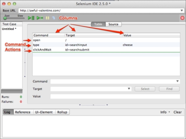
Task: Adjust the Fast/Slow speed slider knob
Action: (x=5, y=18)
